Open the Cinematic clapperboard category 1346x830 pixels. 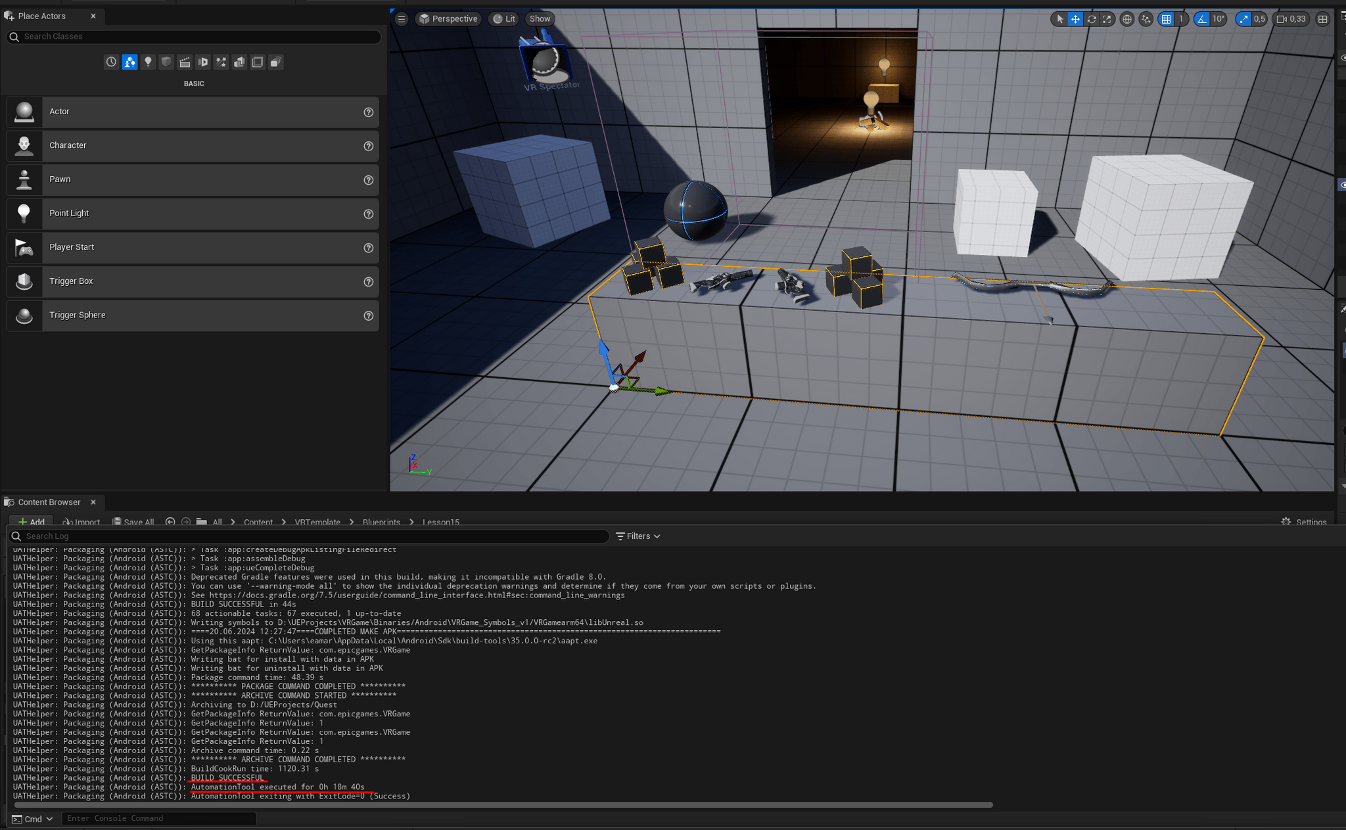(x=185, y=62)
